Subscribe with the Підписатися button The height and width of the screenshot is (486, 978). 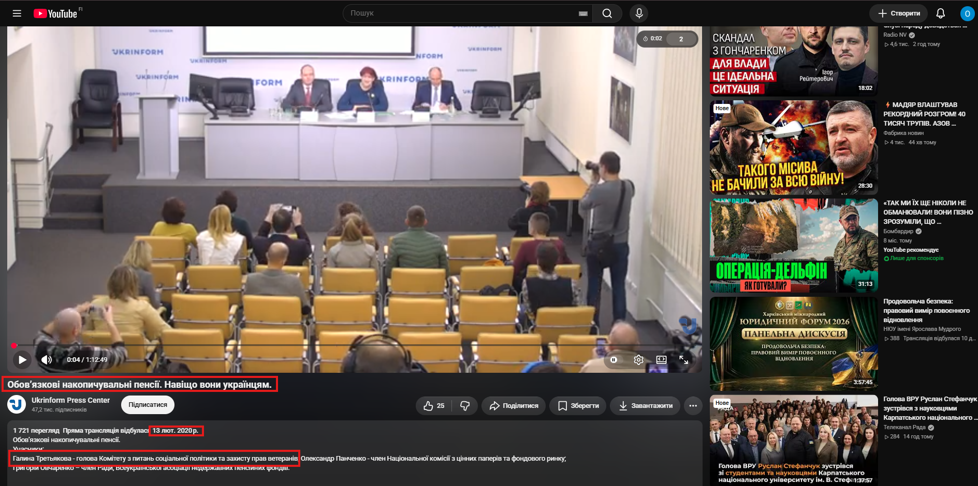coord(148,405)
